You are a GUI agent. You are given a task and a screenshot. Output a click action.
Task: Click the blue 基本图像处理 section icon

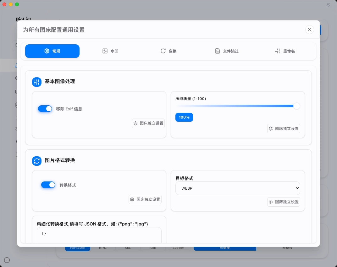pyautogui.click(x=37, y=82)
